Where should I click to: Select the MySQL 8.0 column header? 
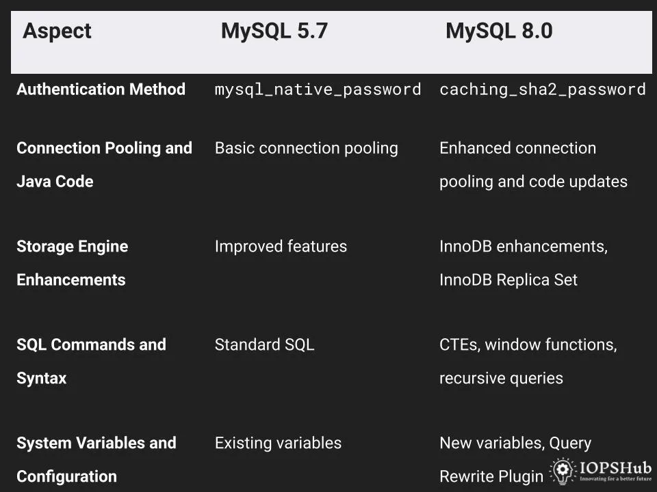499,31
